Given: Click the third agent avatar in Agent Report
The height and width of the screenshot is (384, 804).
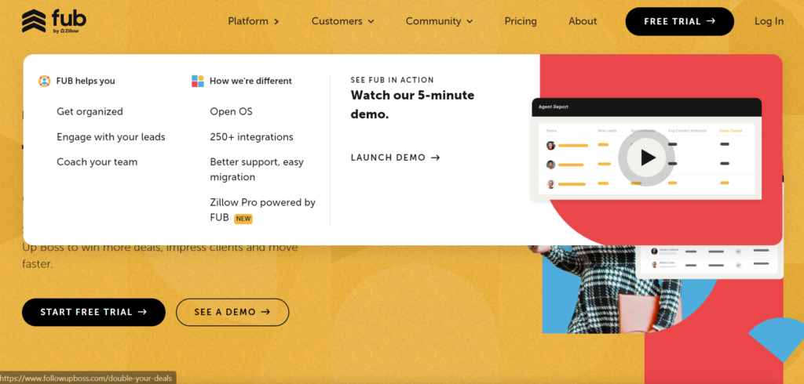Looking at the screenshot, I should click(x=550, y=184).
